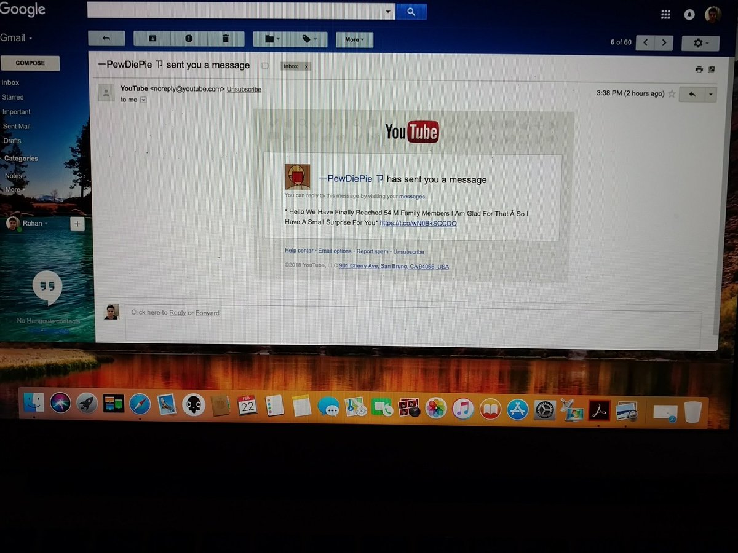Open more reply options dropdown arrow

[711, 95]
